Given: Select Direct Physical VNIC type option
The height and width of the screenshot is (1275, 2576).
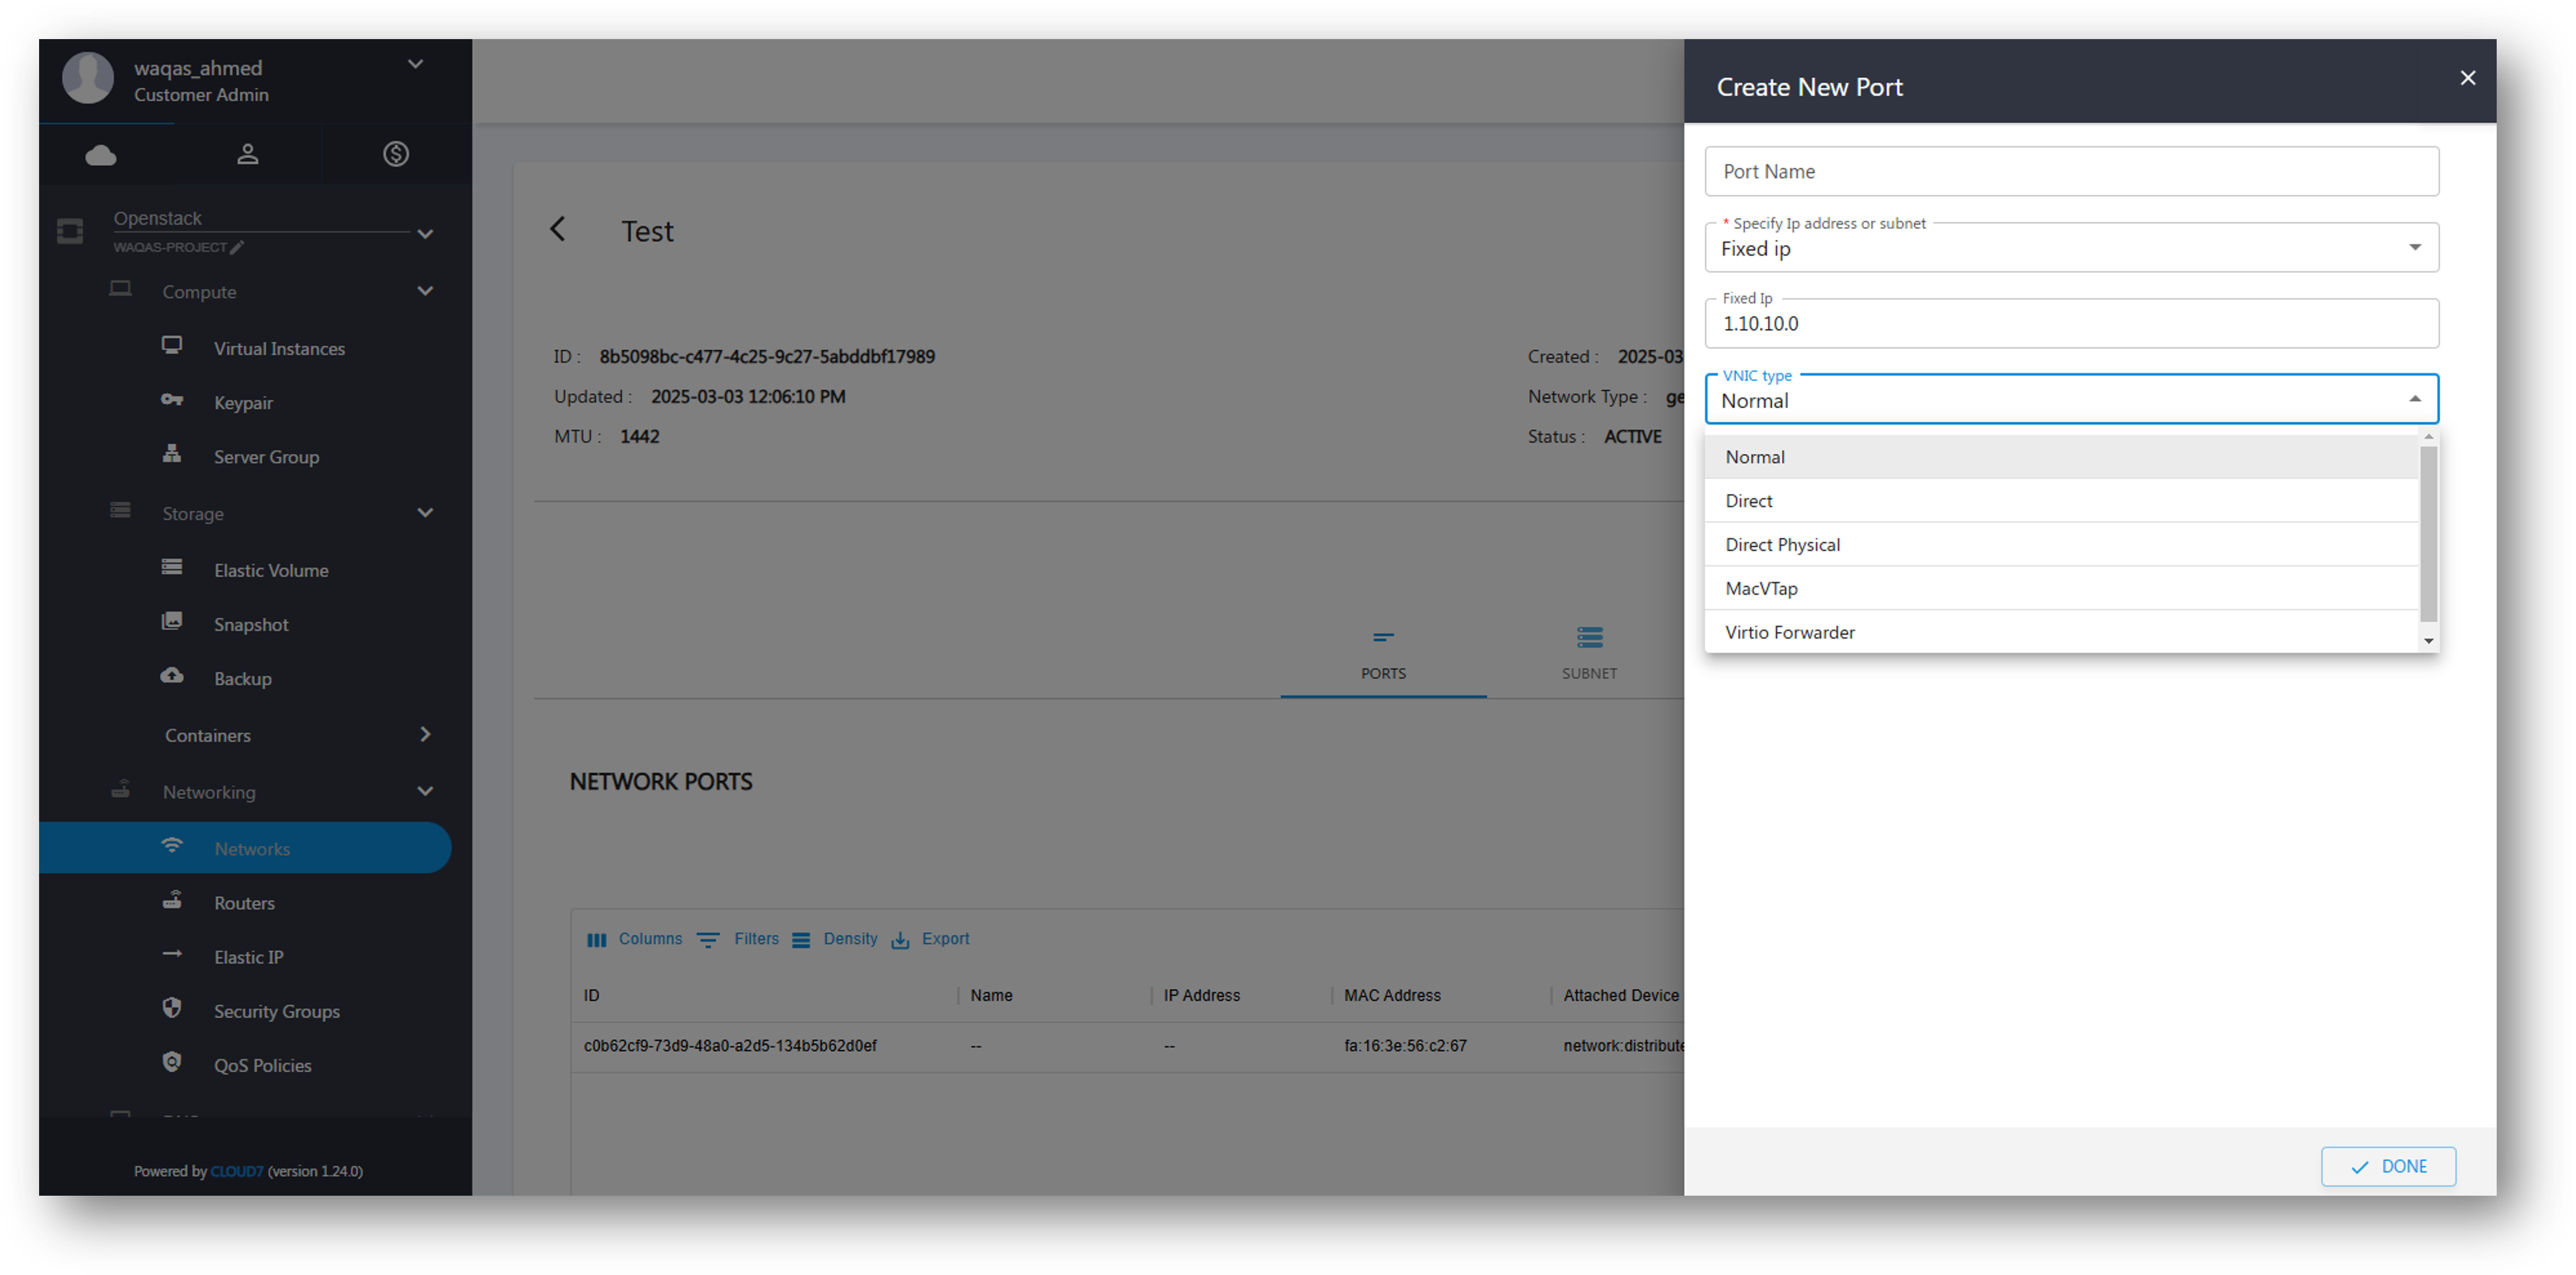Looking at the screenshot, I should click(x=1782, y=545).
